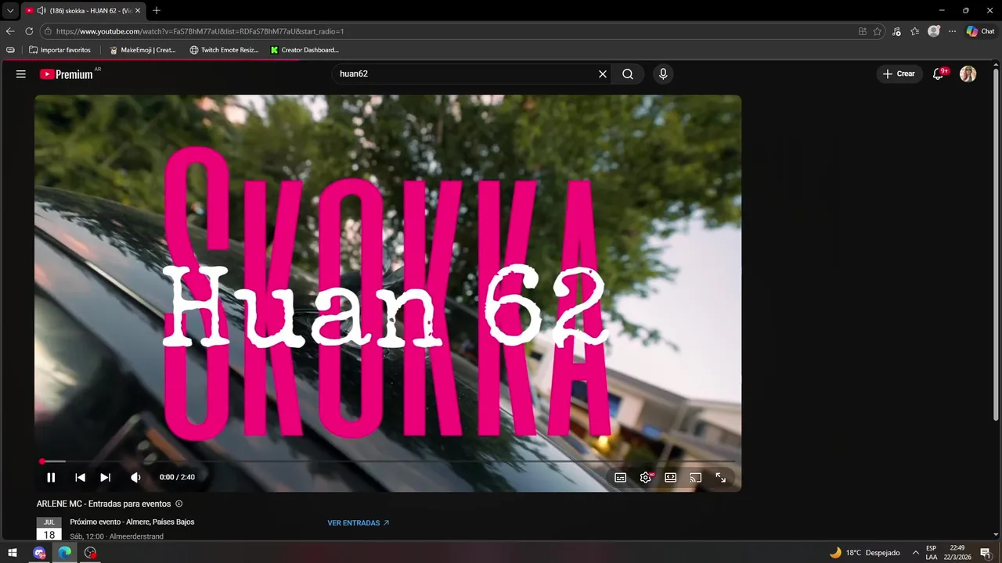Image resolution: width=1002 pixels, height=563 pixels.
Task: Open browser settings and more ellipsis
Action: tap(952, 31)
